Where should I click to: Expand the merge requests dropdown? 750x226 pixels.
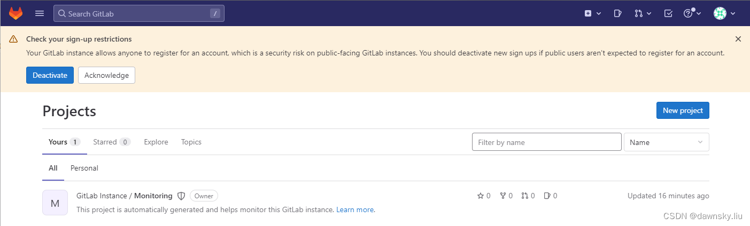pos(643,13)
